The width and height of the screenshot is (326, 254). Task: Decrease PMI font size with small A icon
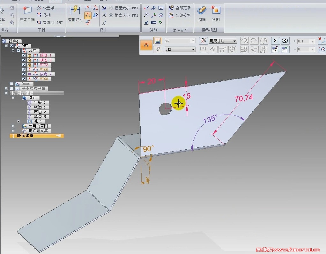104,23
